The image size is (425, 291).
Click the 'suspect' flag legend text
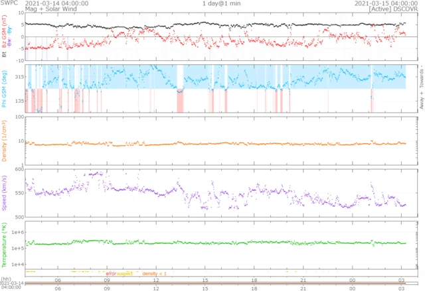pyautogui.click(x=125, y=274)
